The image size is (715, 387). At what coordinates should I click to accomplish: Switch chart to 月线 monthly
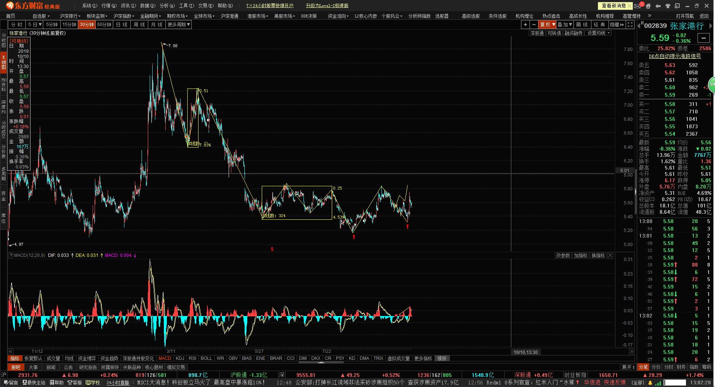[157, 25]
